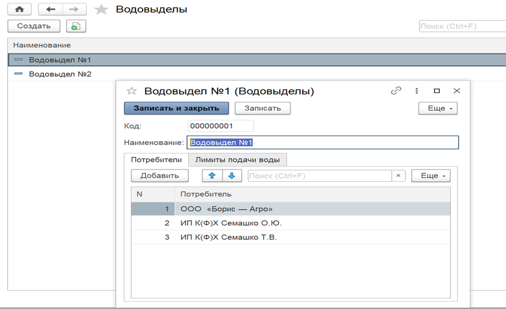Select the Потребители tab
This screenshot has height=309, width=506.
(x=156, y=160)
